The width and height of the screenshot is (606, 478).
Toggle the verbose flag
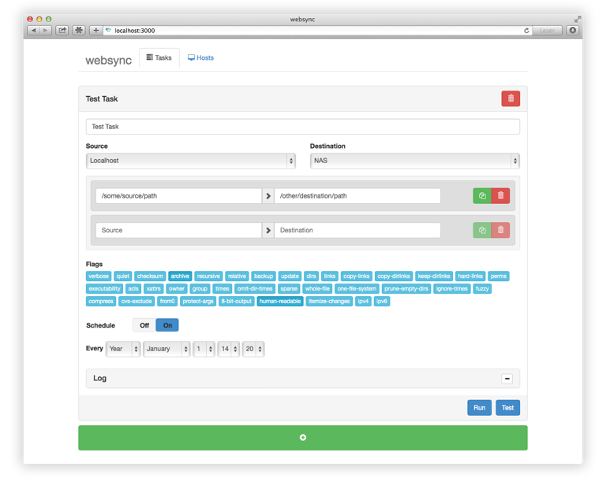(99, 276)
